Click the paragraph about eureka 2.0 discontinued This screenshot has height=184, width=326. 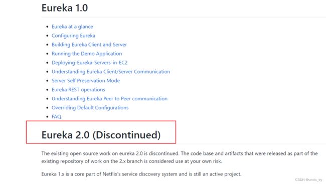pos(180,157)
